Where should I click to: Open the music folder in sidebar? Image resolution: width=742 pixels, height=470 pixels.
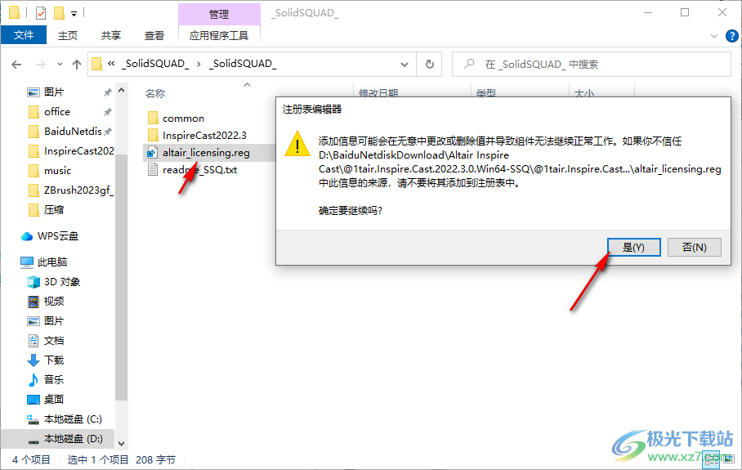click(57, 170)
